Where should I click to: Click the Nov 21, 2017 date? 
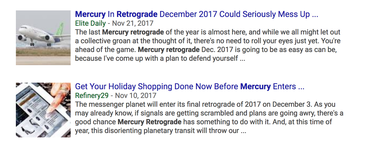133,23
